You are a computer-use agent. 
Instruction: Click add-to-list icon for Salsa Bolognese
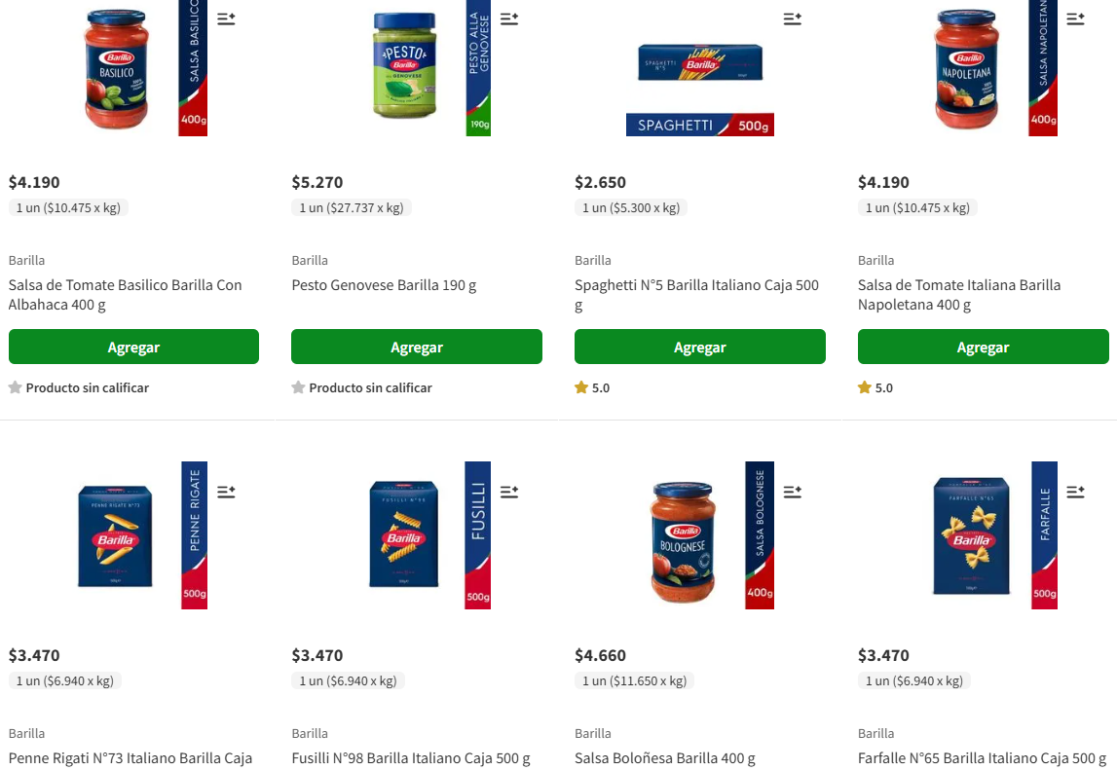click(792, 493)
